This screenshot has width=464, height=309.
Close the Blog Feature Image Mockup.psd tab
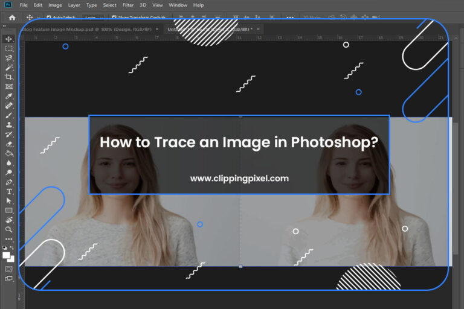point(157,30)
